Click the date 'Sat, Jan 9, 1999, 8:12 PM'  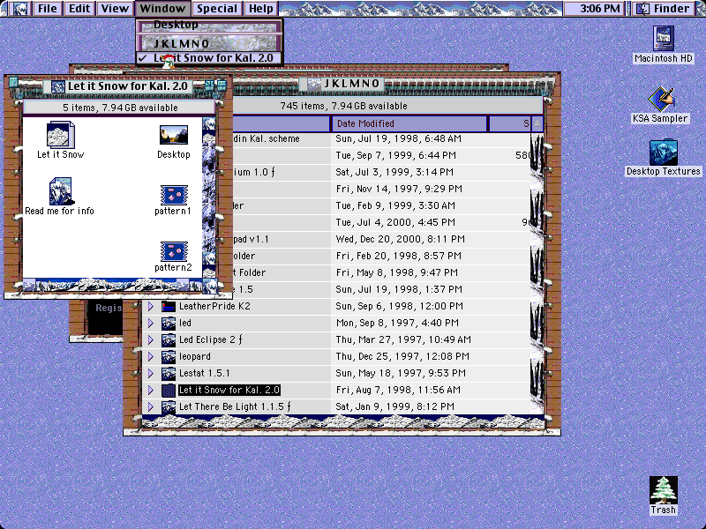coord(394,406)
